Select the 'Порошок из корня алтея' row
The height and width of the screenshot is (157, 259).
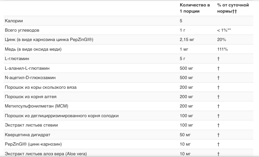click(31, 97)
